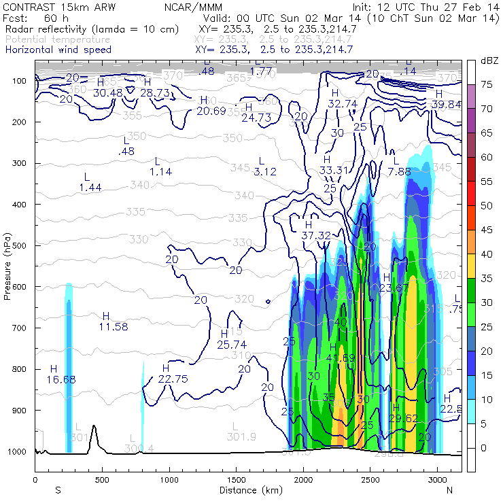Viewport: 503px width, 503px height.
Task: Click the 15-20 dBZ blue colorbar swatch
Action: click(x=471, y=363)
